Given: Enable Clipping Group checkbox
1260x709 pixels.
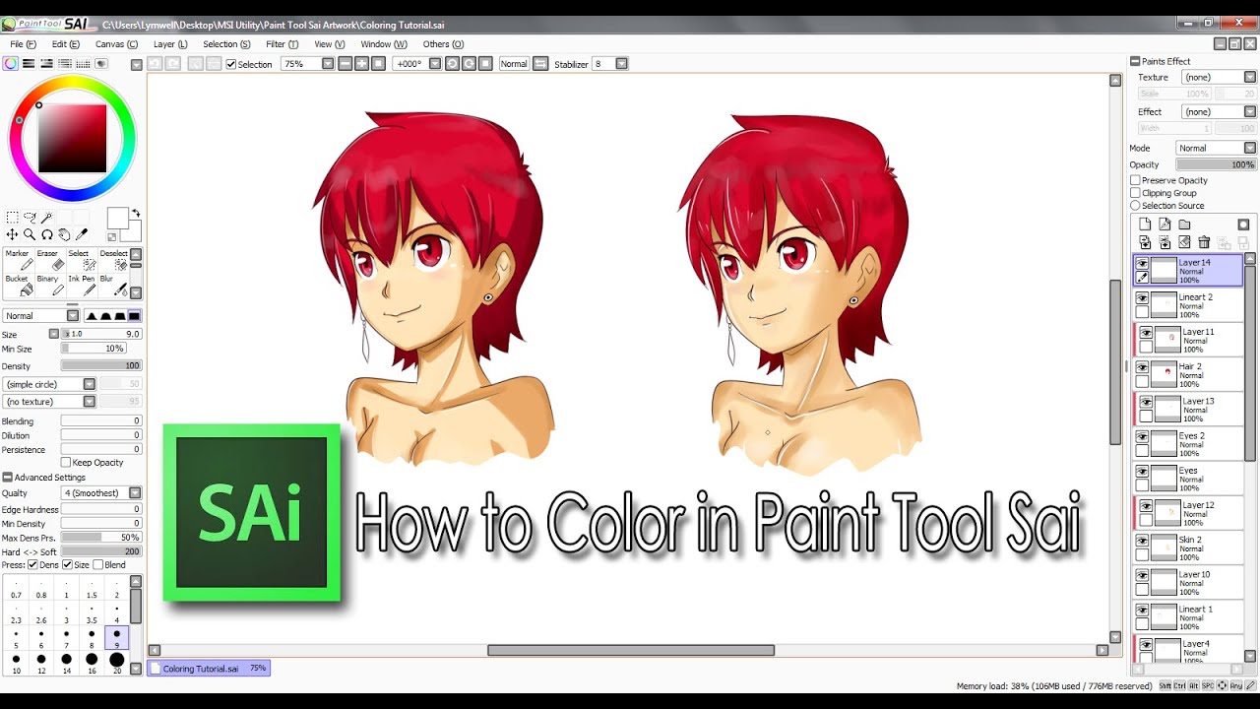Looking at the screenshot, I should coord(1135,193).
